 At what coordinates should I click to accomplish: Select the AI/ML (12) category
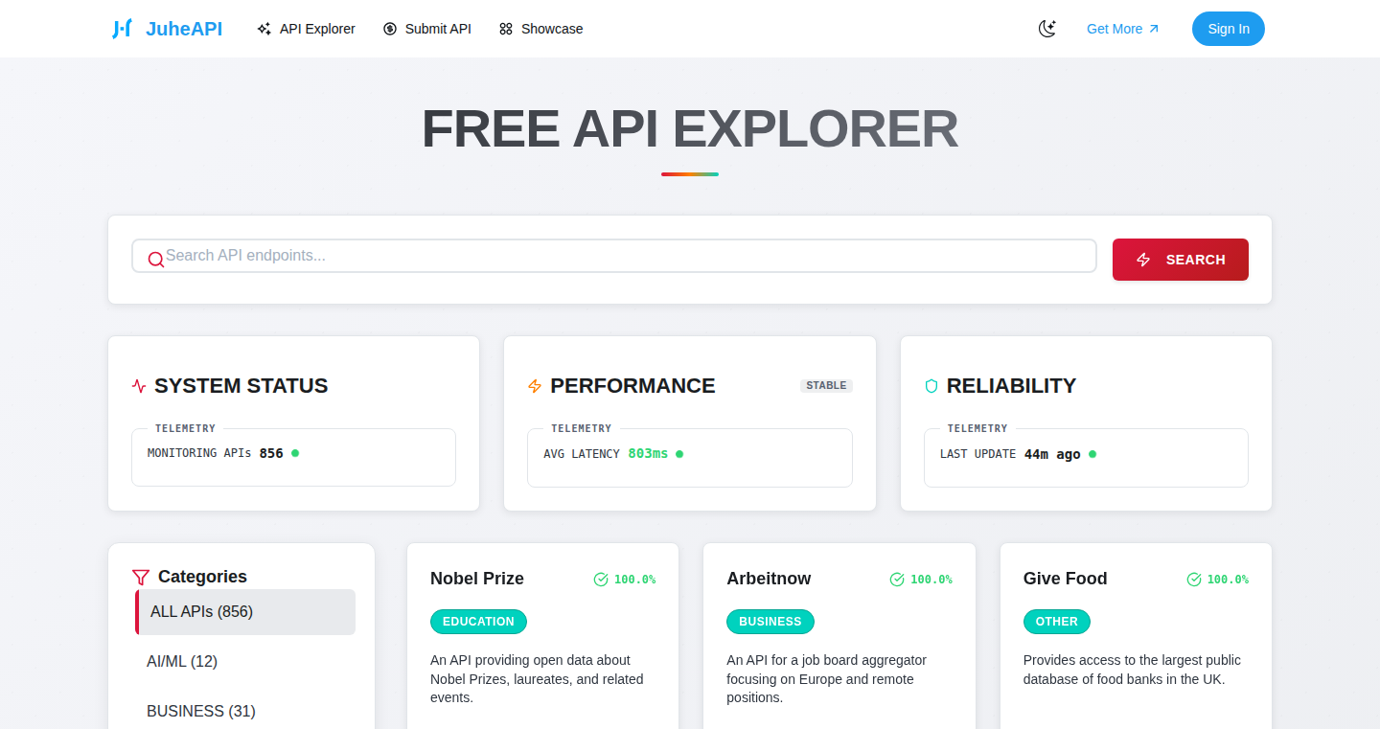click(x=245, y=662)
